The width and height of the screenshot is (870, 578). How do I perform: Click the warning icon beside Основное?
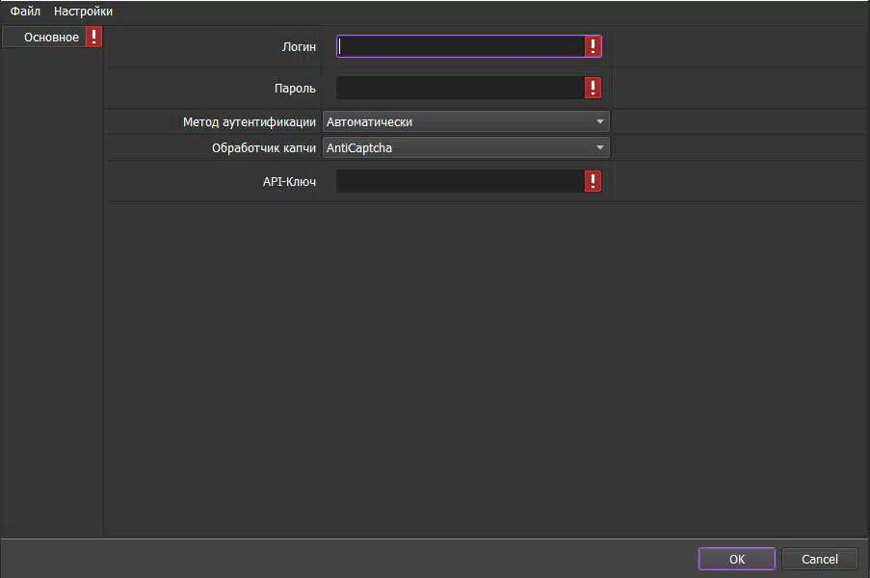click(93, 38)
